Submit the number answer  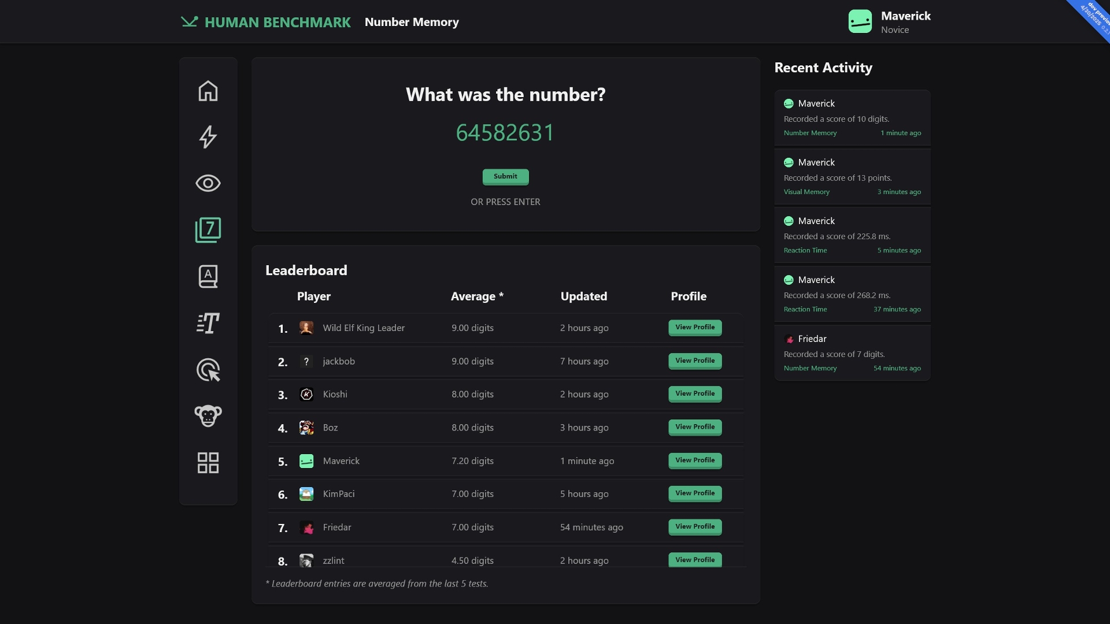505,177
